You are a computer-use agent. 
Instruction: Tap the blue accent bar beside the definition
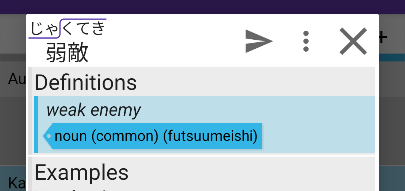click(36, 124)
